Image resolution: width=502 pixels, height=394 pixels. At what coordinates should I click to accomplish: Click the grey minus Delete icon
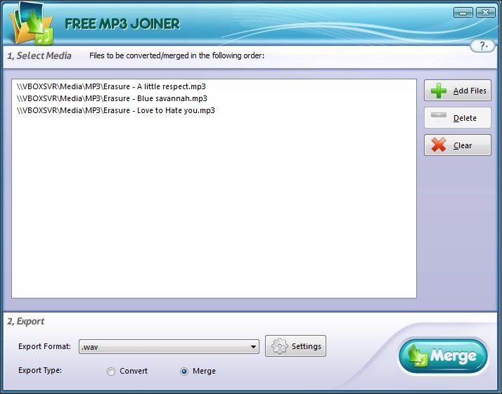click(x=438, y=115)
